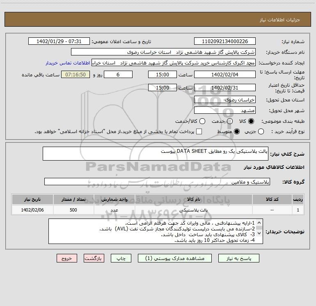The width and height of the screenshot is (316, 306).
Task: Select the خدمت radio button
Action: point(230,121)
